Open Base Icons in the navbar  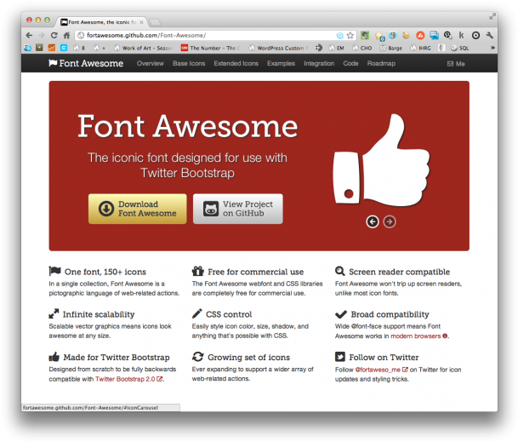(x=189, y=64)
